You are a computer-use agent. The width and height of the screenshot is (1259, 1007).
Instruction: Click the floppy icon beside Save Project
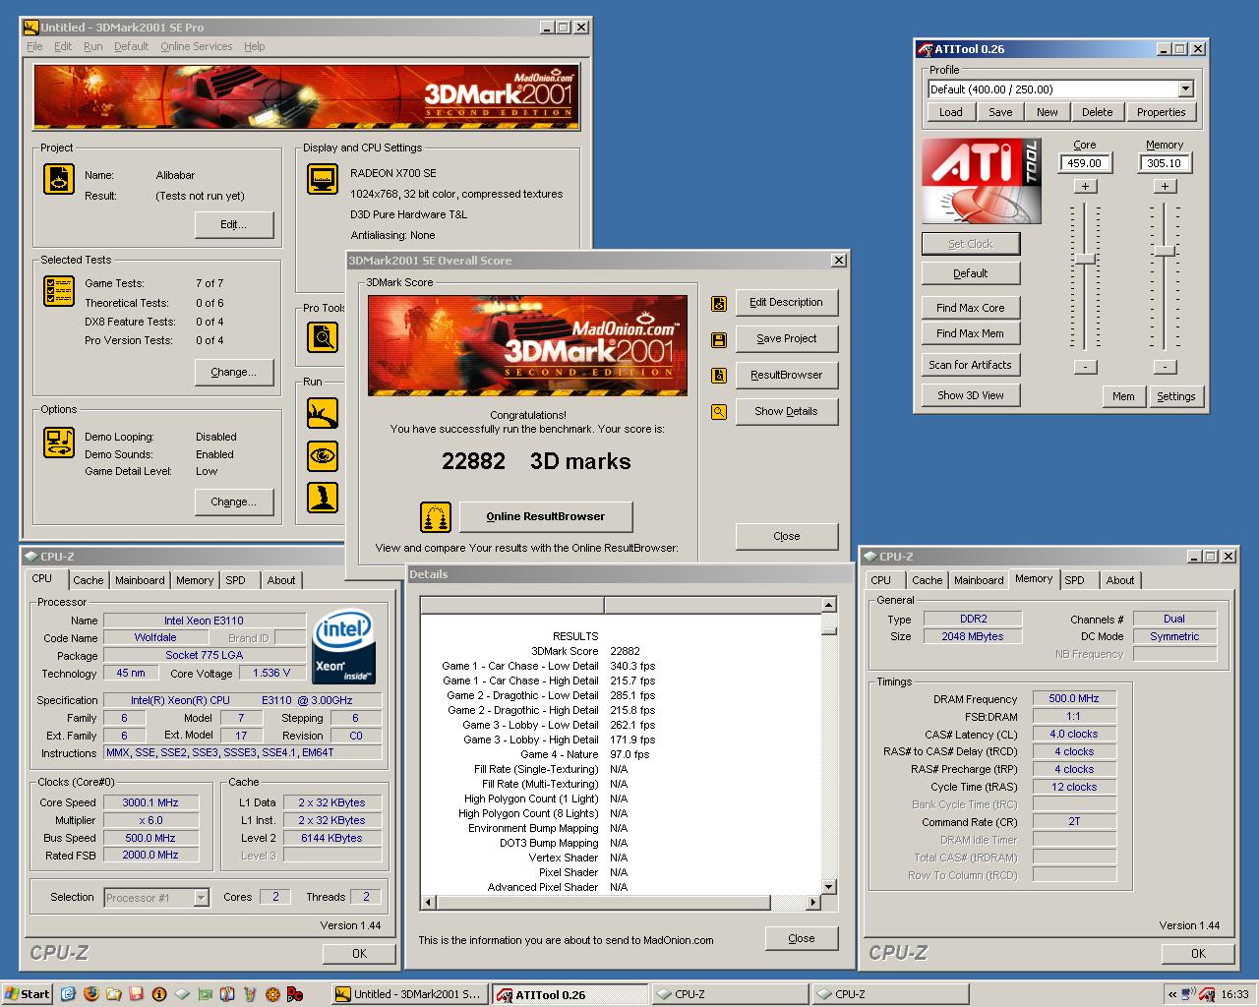[x=719, y=339]
